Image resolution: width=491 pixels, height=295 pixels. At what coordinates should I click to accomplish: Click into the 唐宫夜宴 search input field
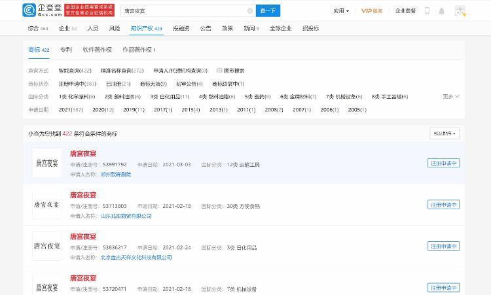click(x=183, y=11)
